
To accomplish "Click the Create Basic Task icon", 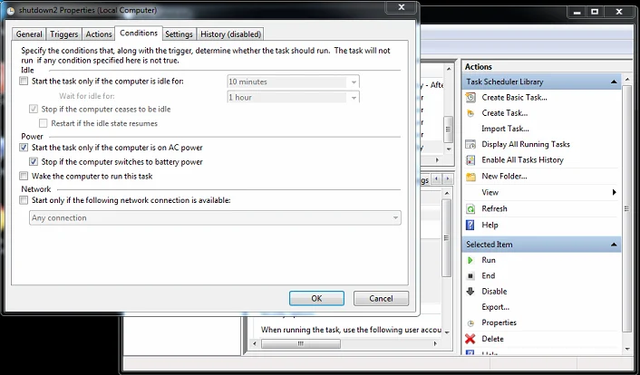I will pos(470,97).
